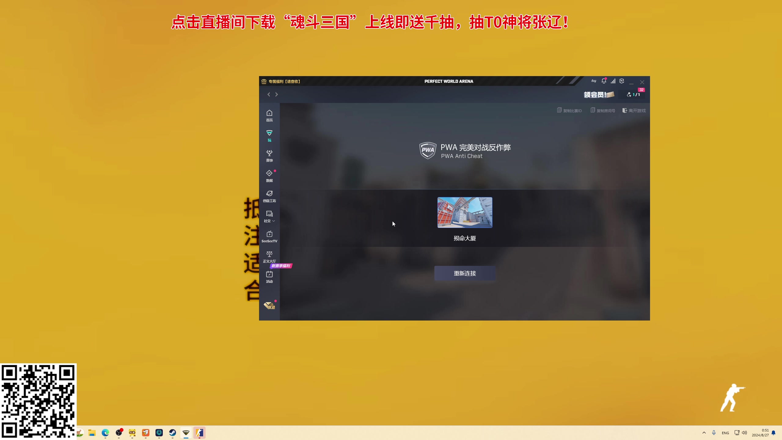Open Microsoft Edge from the taskbar
Image resolution: width=782 pixels, height=440 pixels.
pyautogui.click(x=105, y=433)
